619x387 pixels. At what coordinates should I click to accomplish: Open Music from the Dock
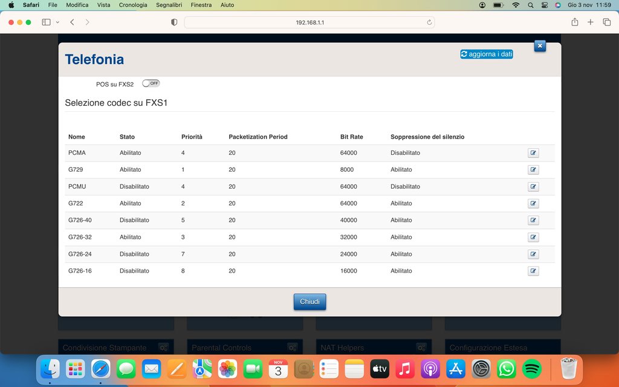click(x=404, y=369)
